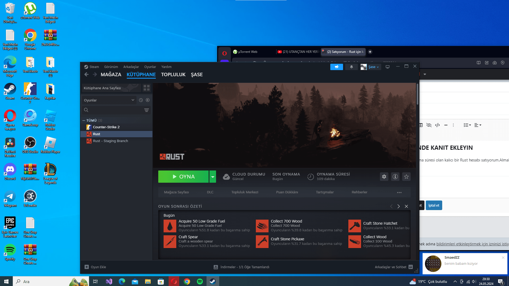Image resolution: width=509 pixels, height=286 pixels.
Task: Click the Craft Stone Hatchet achievement icon
Action: (x=355, y=226)
